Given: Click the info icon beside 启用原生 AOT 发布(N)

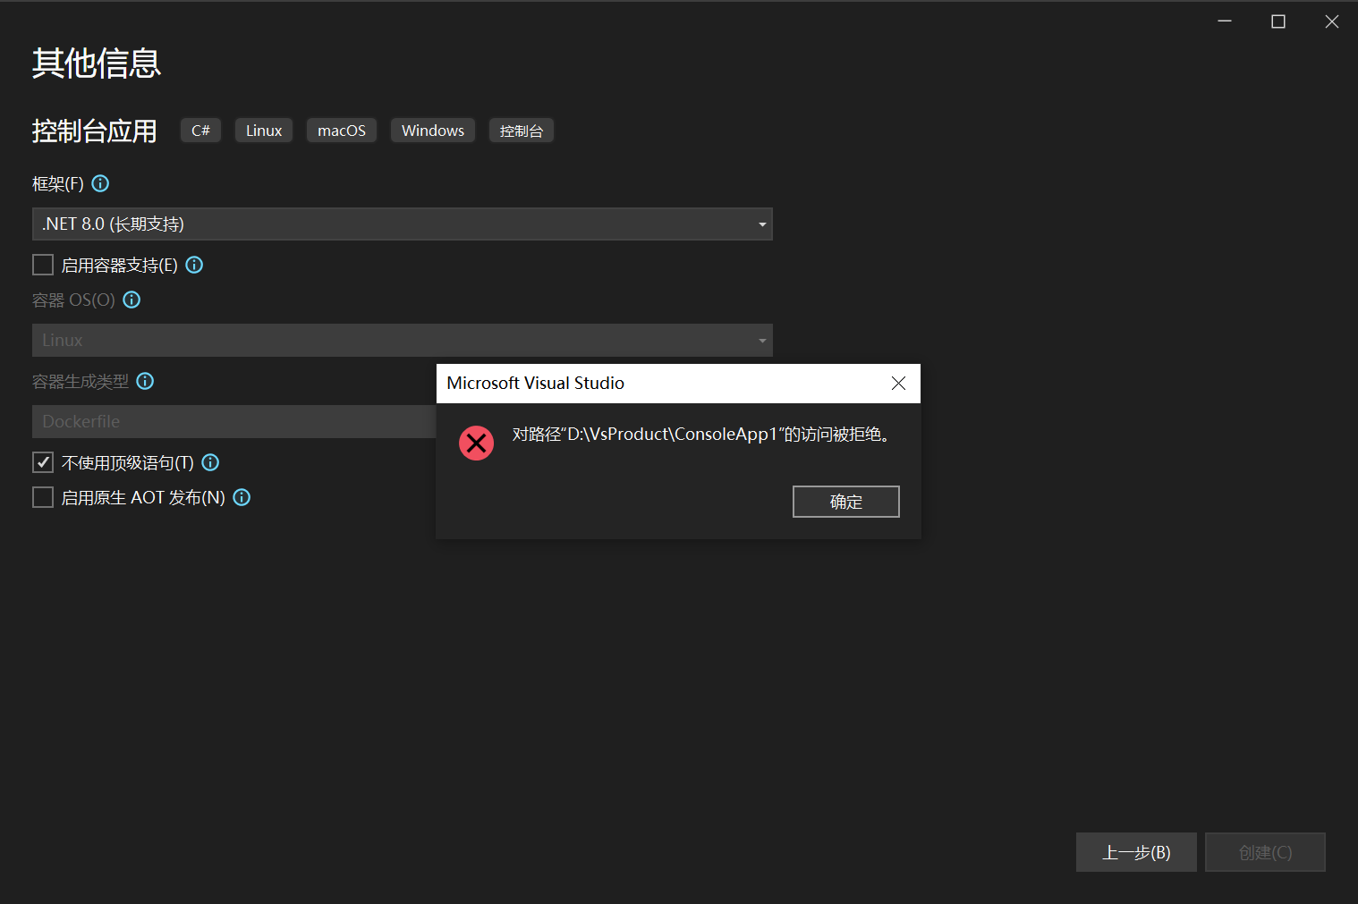Looking at the screenshot, I should [x=242, y=497].
